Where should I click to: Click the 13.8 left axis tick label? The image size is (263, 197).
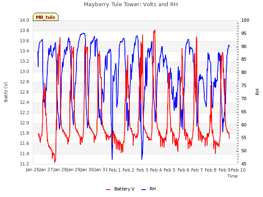[25, 30]
